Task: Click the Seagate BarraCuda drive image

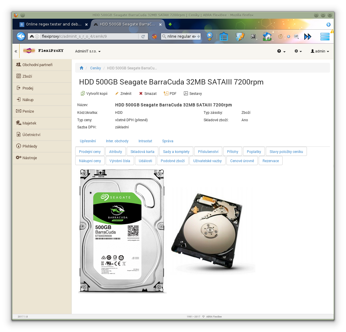Action: click(x=122, y=231)
